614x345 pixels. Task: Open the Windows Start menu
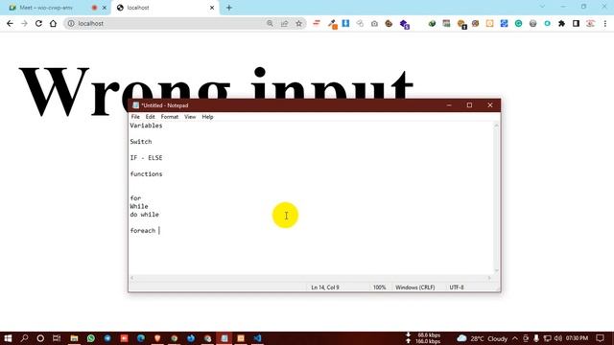tap(8, 338)
